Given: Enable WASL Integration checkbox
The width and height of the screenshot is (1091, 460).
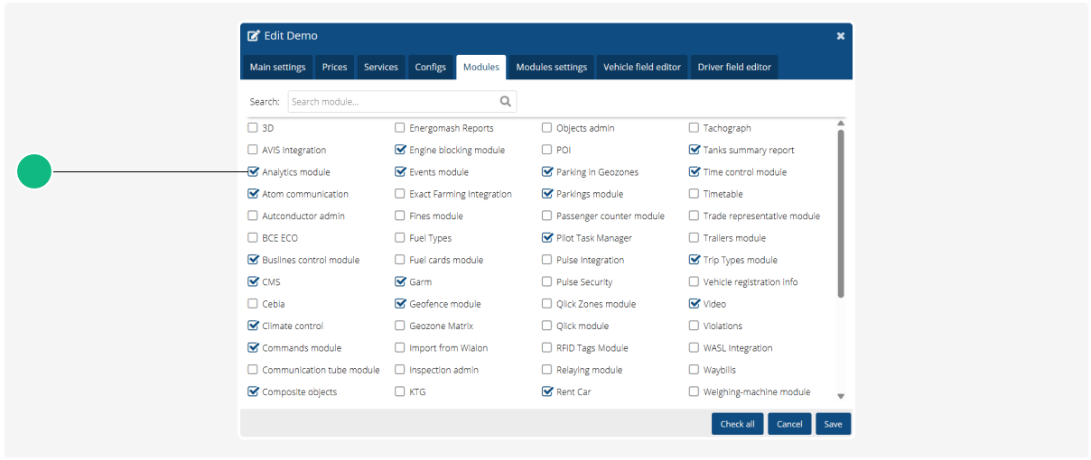Looking at the screenshot, I should 695,347.
